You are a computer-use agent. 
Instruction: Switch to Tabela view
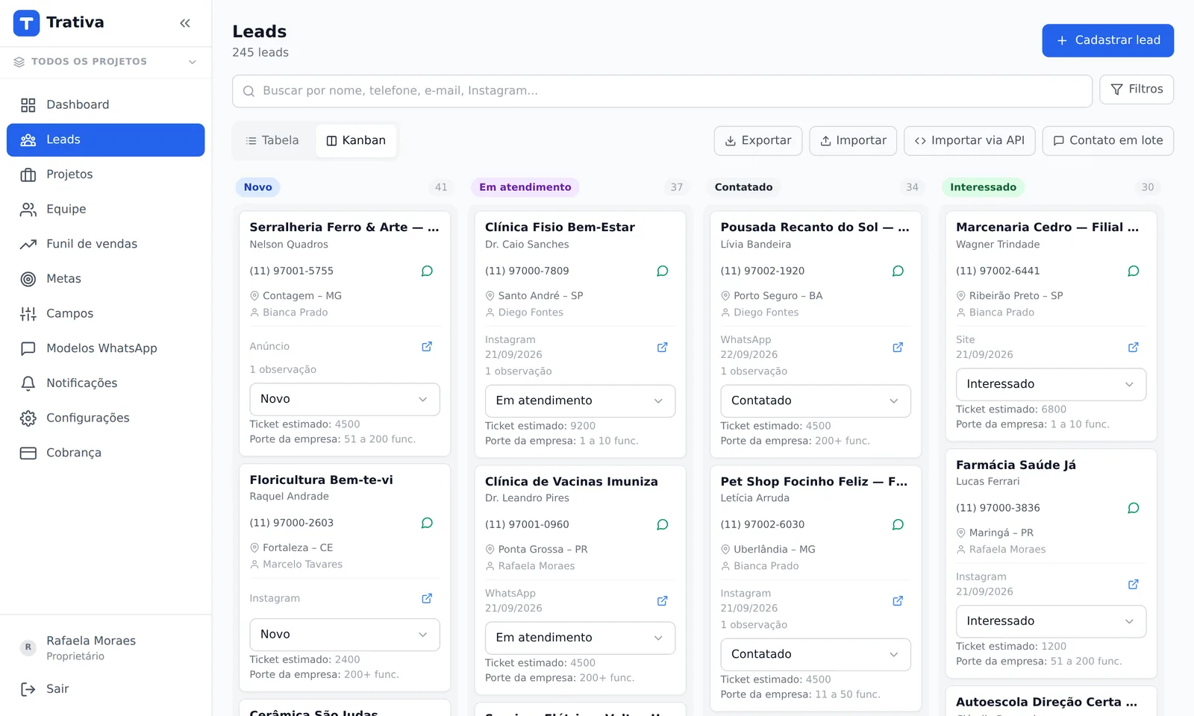(x=273, y=140)
